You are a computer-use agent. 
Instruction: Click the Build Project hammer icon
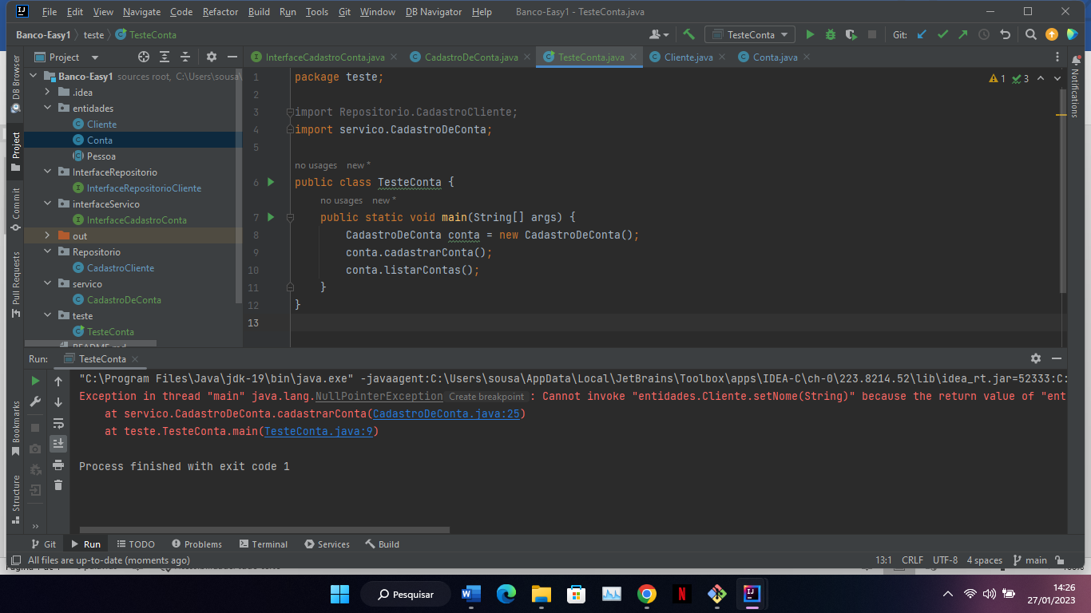tap(688, 35)
